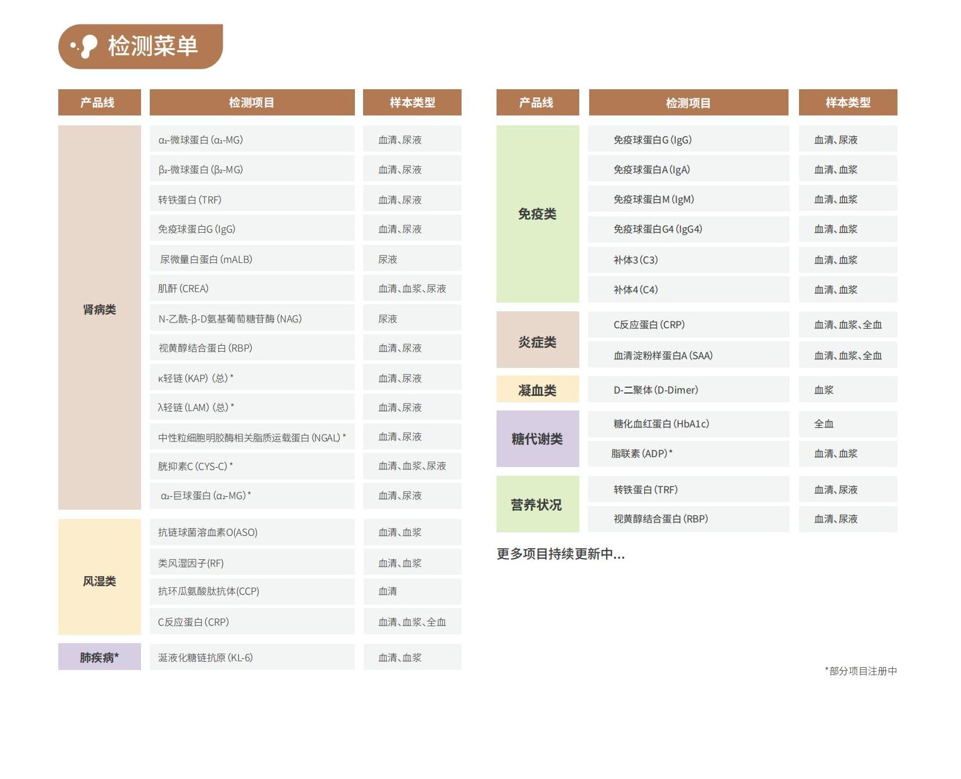The height and width of the screenshot is (779, 961).
Task: Select the 肺疾病* category block
Action: click(x=99, y=657)
